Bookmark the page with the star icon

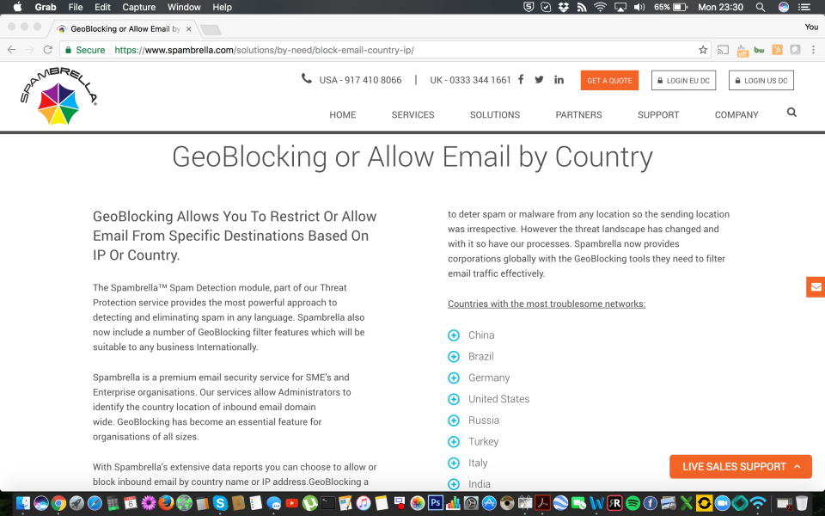tap(704, 50)
